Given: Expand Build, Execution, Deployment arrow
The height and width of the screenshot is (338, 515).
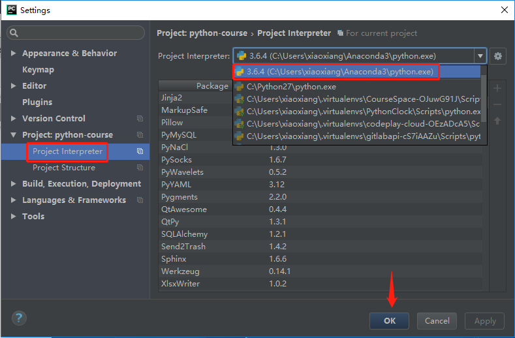Looking at the screenshot, I should (14, 183).
